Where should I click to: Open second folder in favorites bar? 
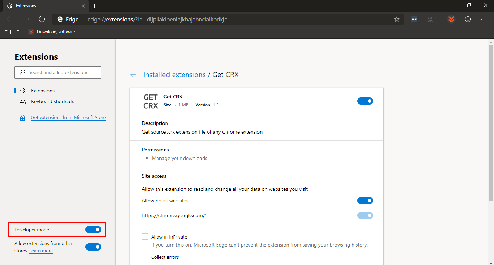(20, 32)
